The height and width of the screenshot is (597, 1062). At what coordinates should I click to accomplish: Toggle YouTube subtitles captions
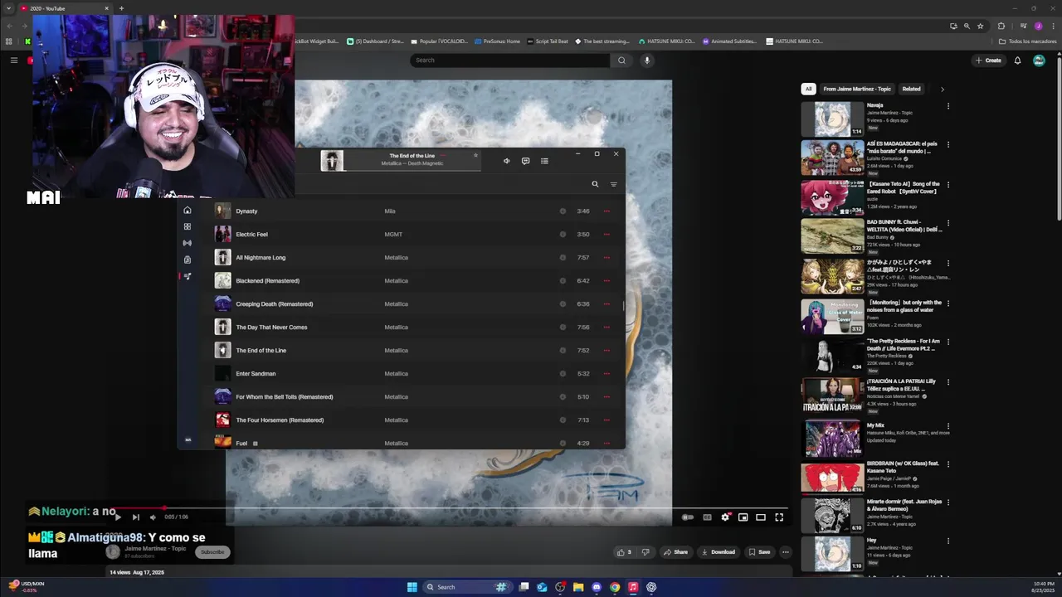click(707, 517)
